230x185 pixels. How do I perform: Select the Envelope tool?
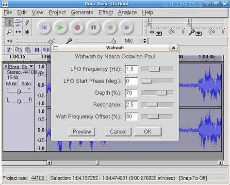tap(18, 23)
